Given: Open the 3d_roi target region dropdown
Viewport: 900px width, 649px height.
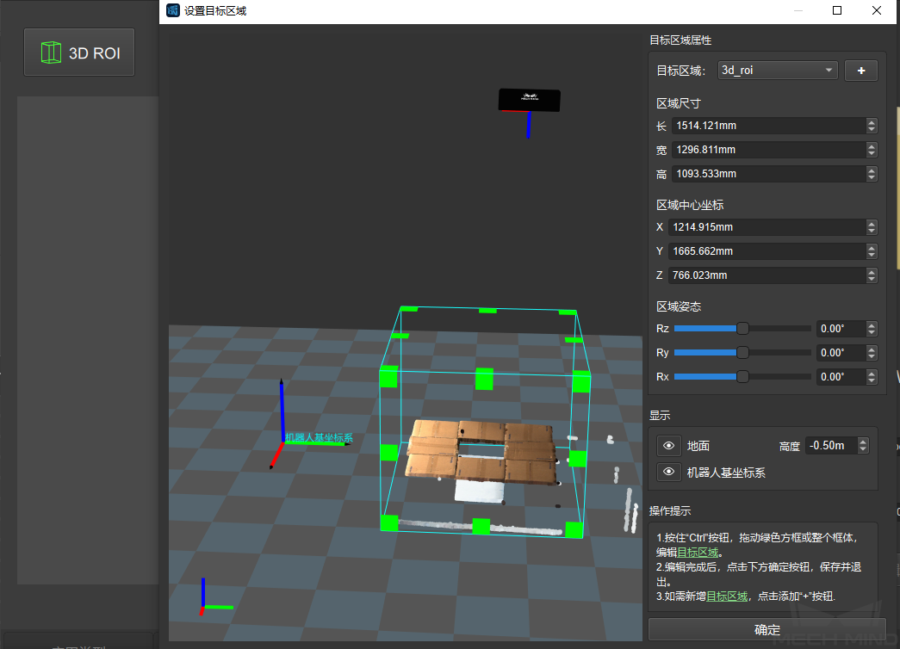Looking at the screenshot, I should point(778,71).
